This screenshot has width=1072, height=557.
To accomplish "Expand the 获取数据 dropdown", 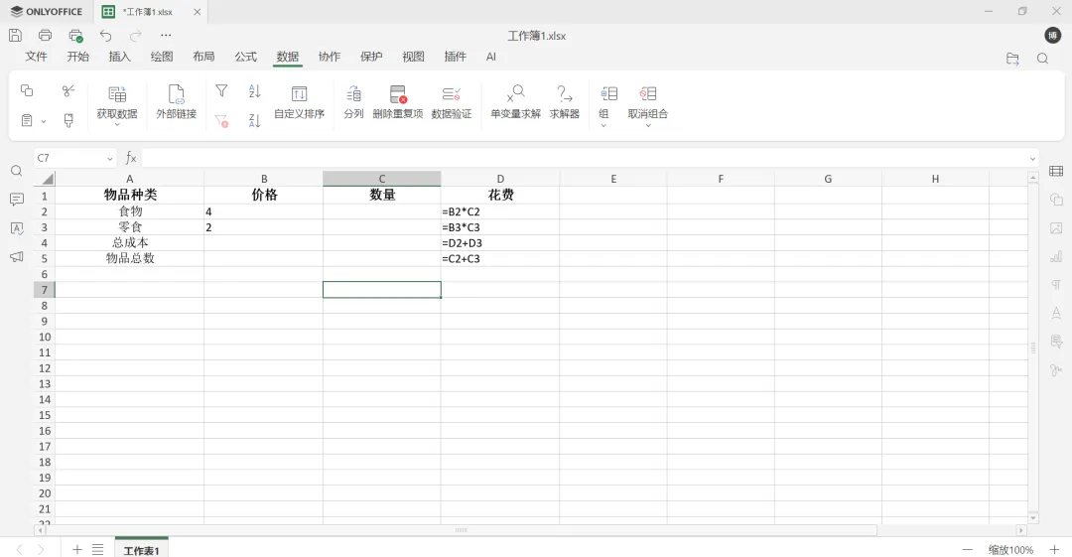I will pyautogui.click(x=117, y=124).
